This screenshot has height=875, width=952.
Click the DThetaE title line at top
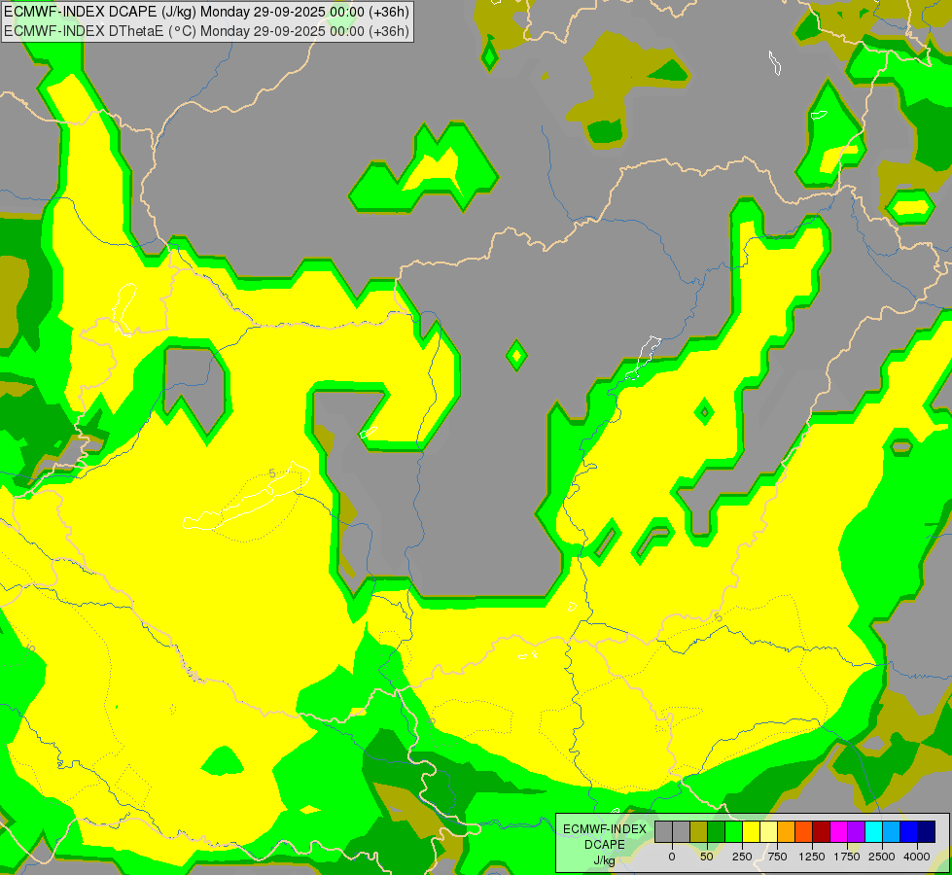click(x=206, y=31)
